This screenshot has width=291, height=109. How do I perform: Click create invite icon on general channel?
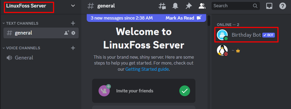tap(67, 33)
